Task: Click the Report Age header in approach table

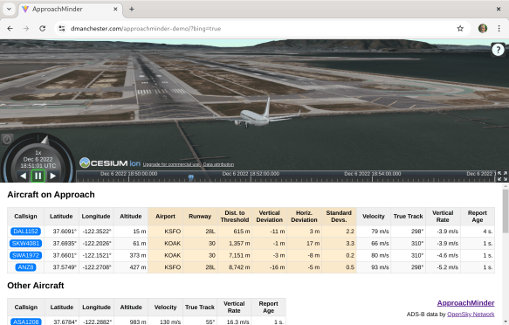Action: click(478, 217)
